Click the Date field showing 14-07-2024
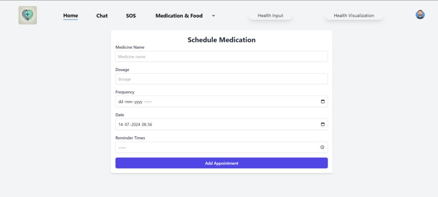The image size is (438, 197). 222,124
